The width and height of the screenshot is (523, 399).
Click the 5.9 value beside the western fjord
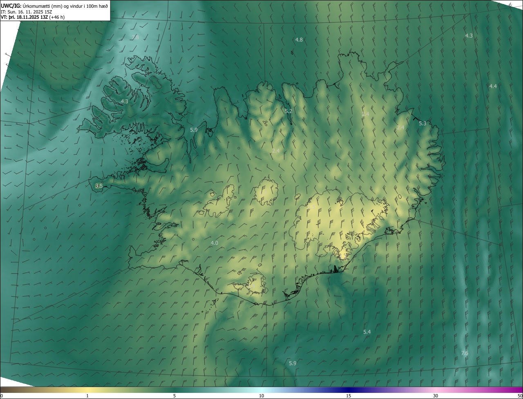point(194,130)
